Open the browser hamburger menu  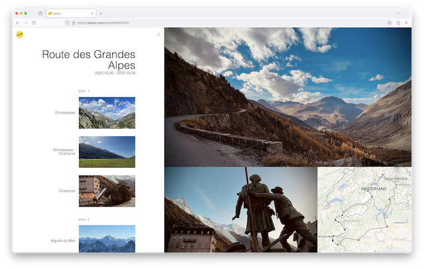[x=406, y=23]
